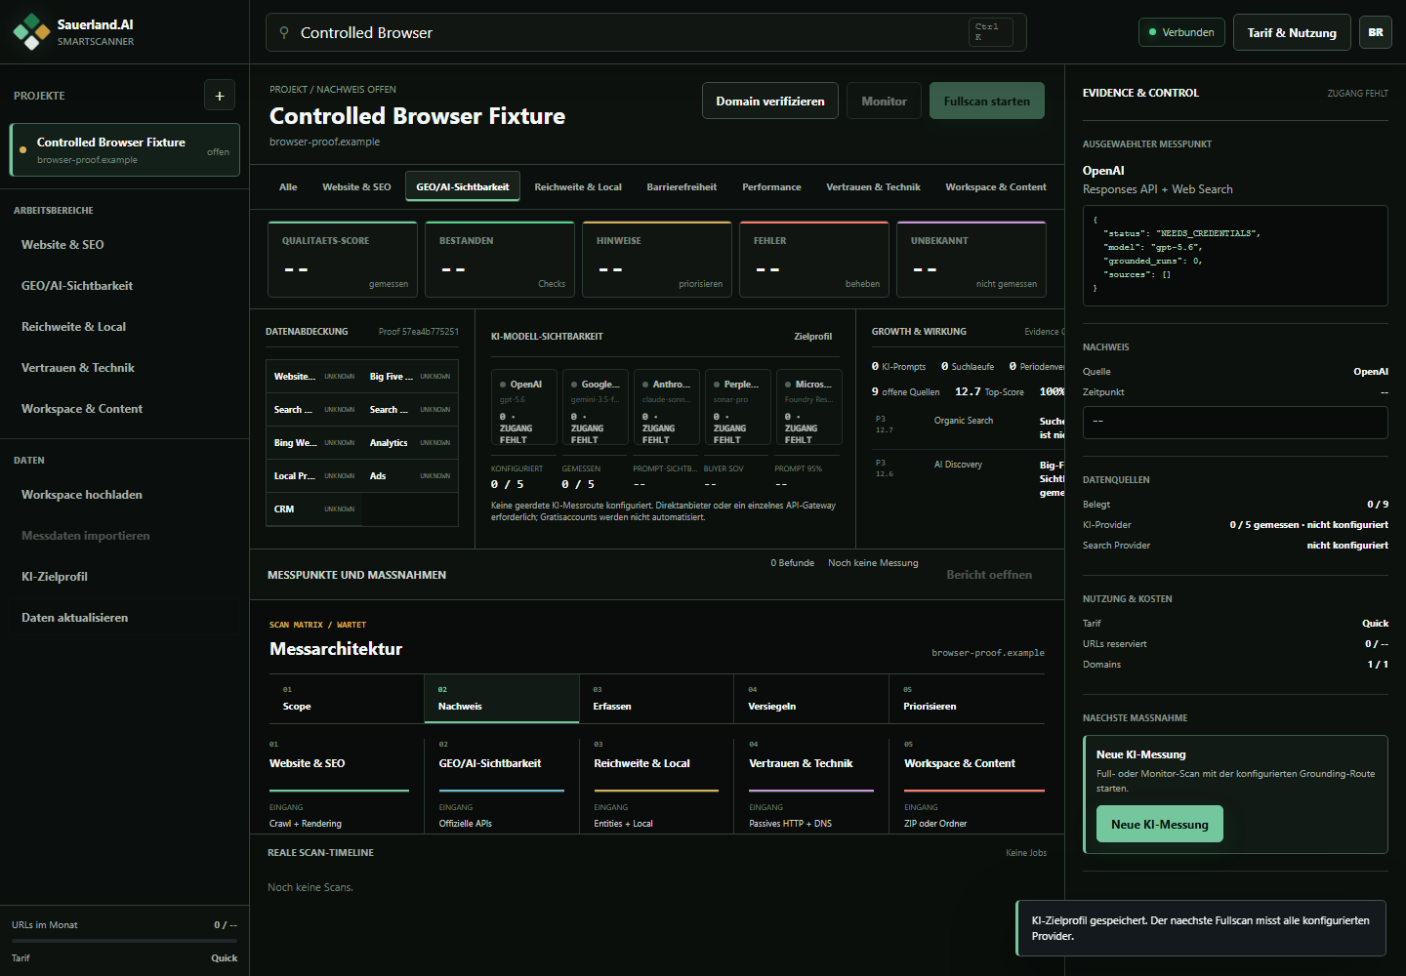Click the Organic Search row

tap(968, 427)
